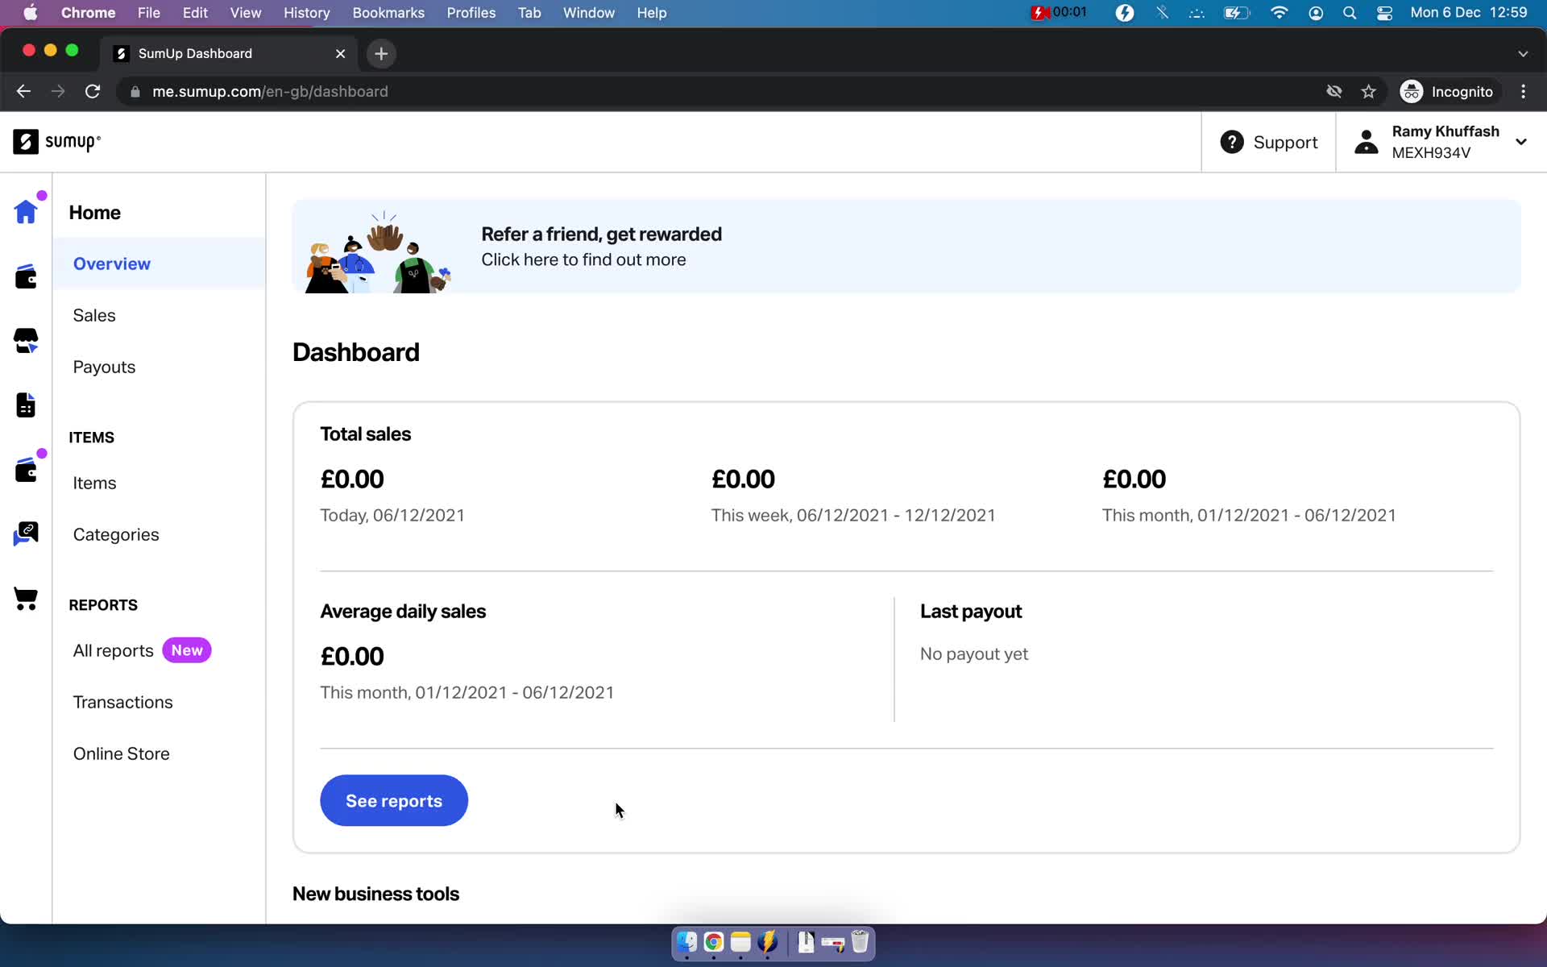Toggle the camera/privacy icon in address bar
1547x967 pixels.
(1335, 91)
